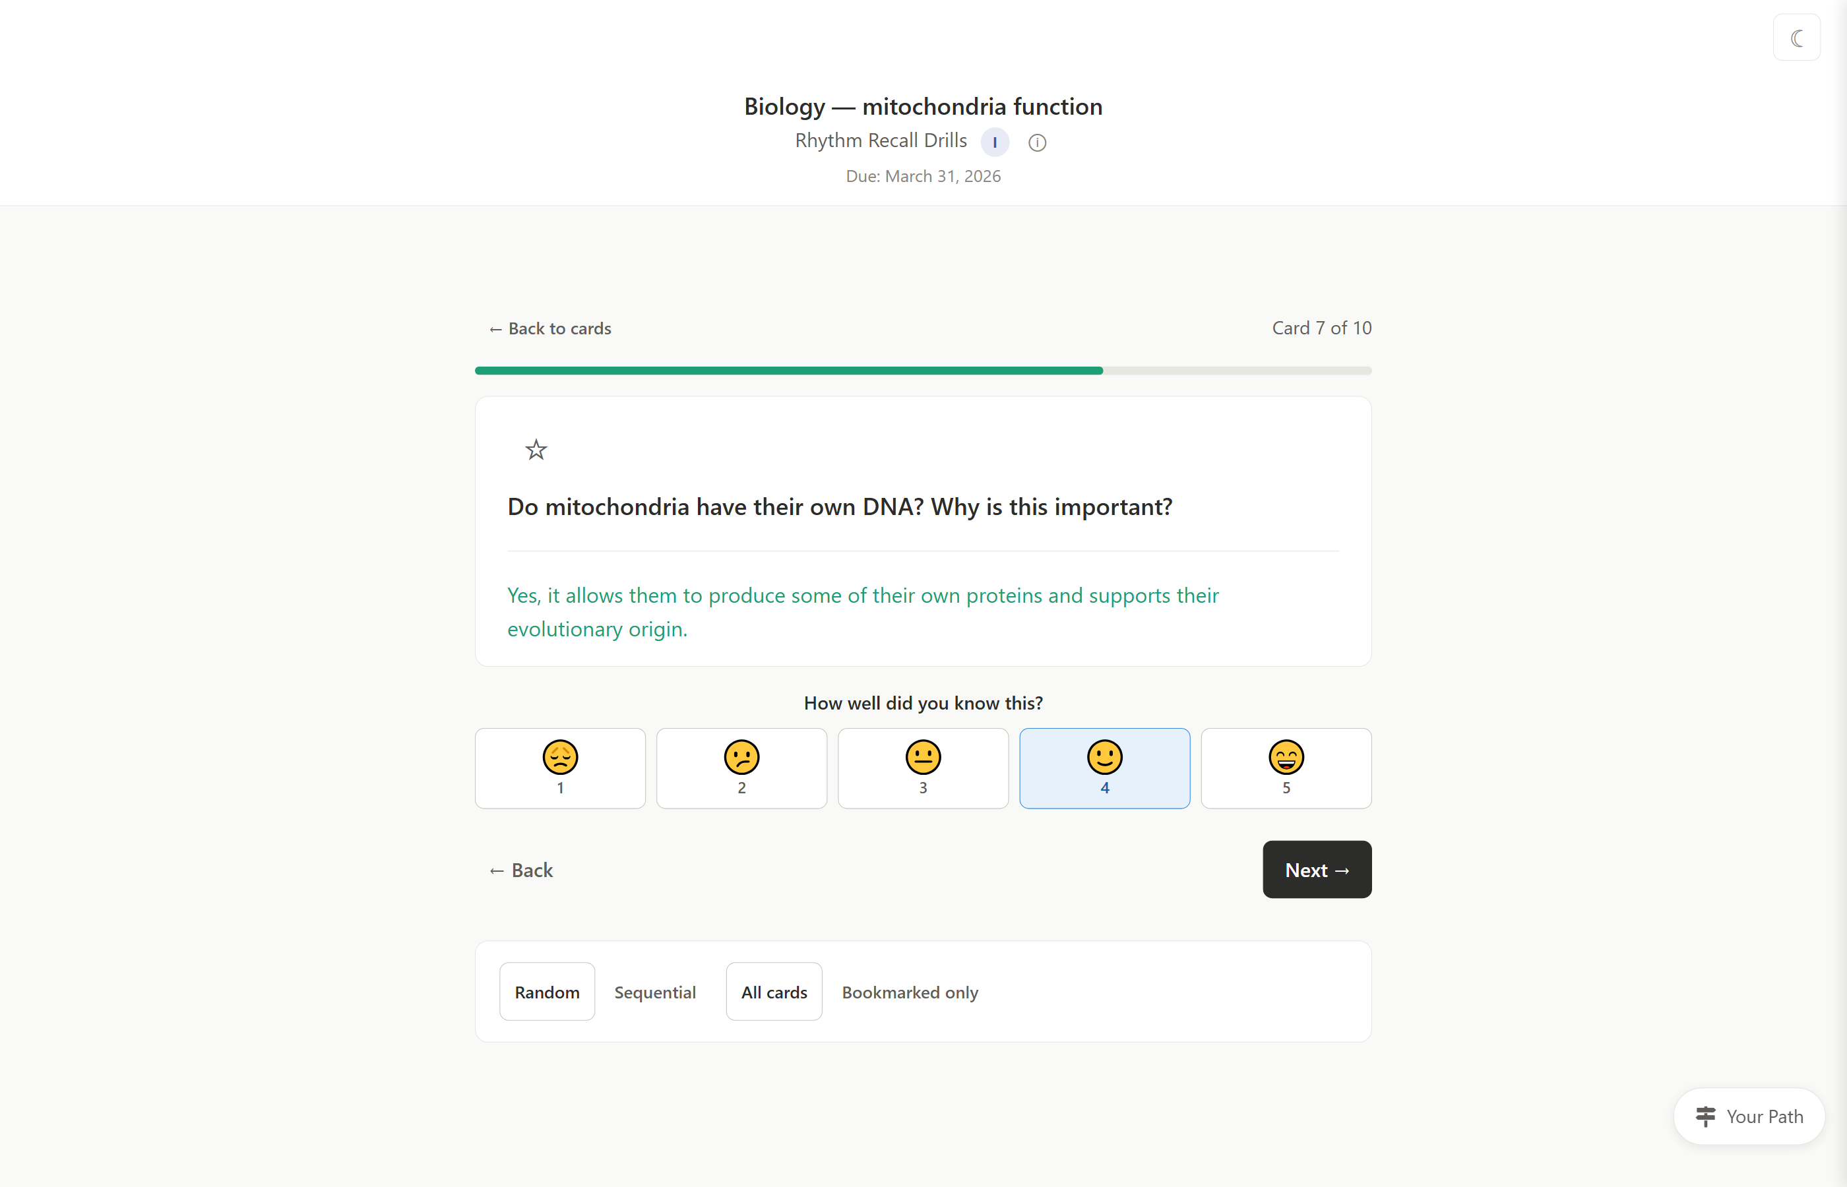
Task: Go to the Next card
Action: click(x=1317, y=870)
